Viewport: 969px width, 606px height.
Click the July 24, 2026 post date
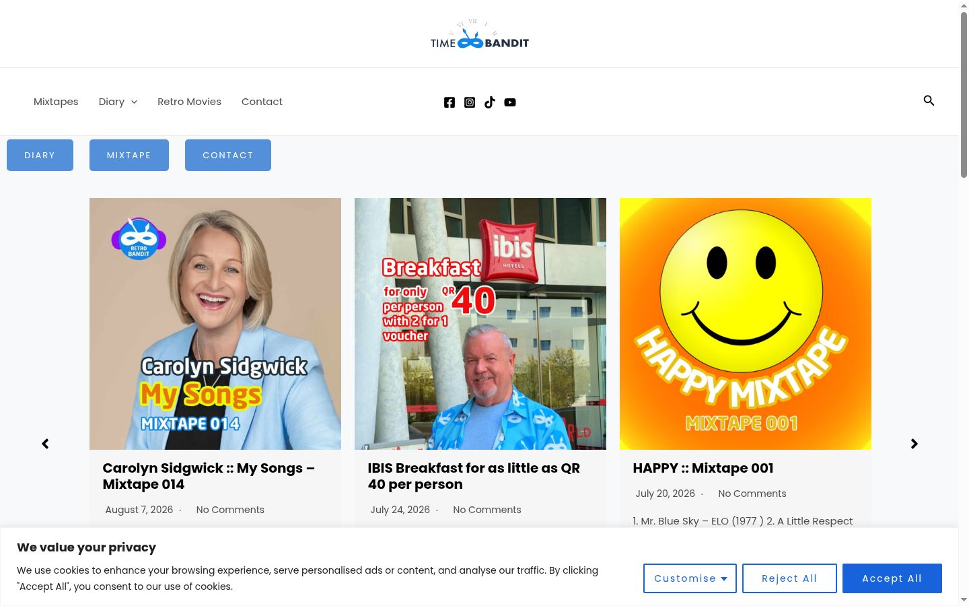pos(400,510)
